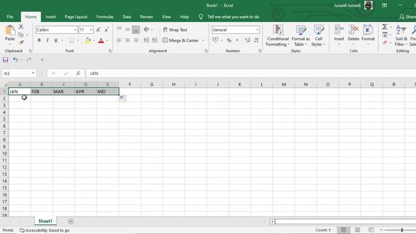Click the AutoSum sigma icon

(385, 27)
